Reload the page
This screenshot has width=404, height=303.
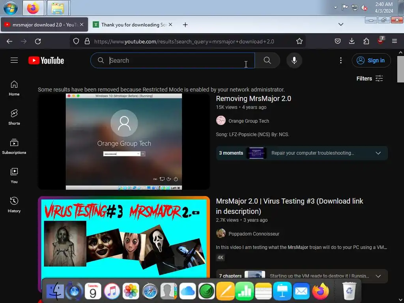[x=38, y=41]
